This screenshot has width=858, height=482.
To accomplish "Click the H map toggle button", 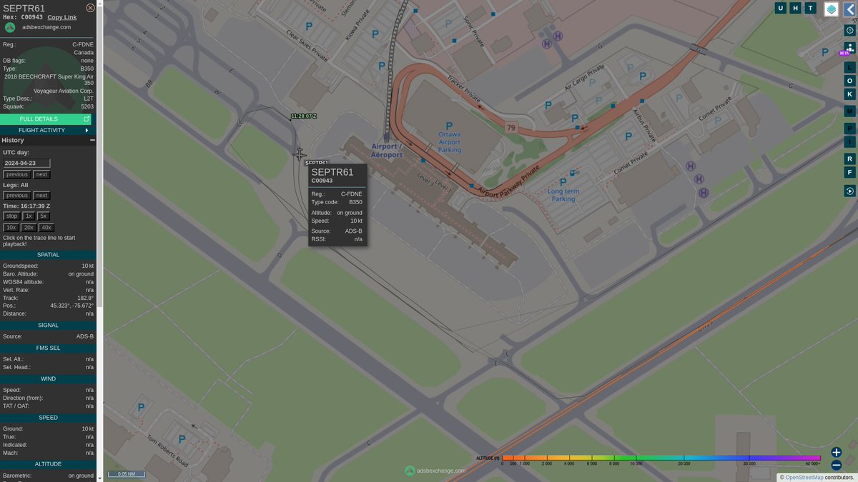I will pyautogui.click(x=796, y=8).
